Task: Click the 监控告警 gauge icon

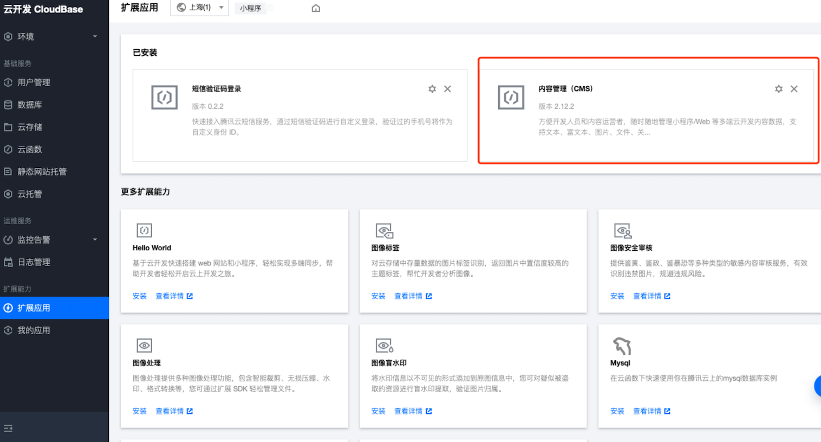Action: tap(8, 240)
